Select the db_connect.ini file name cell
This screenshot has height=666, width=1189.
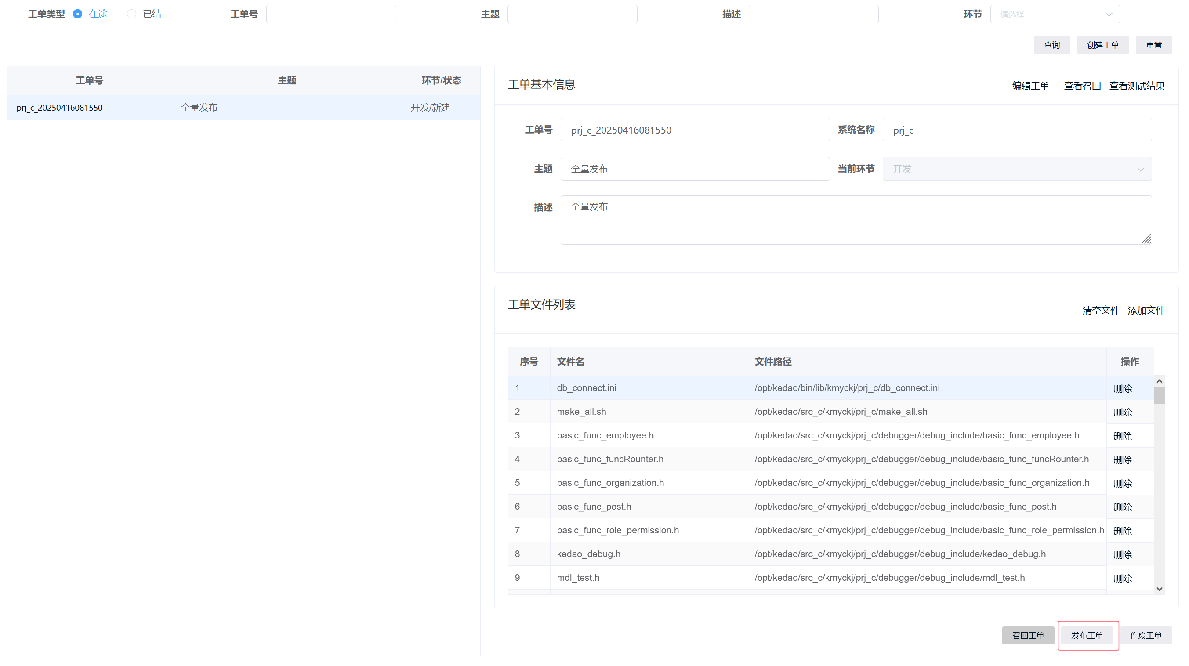click(649, 387)
